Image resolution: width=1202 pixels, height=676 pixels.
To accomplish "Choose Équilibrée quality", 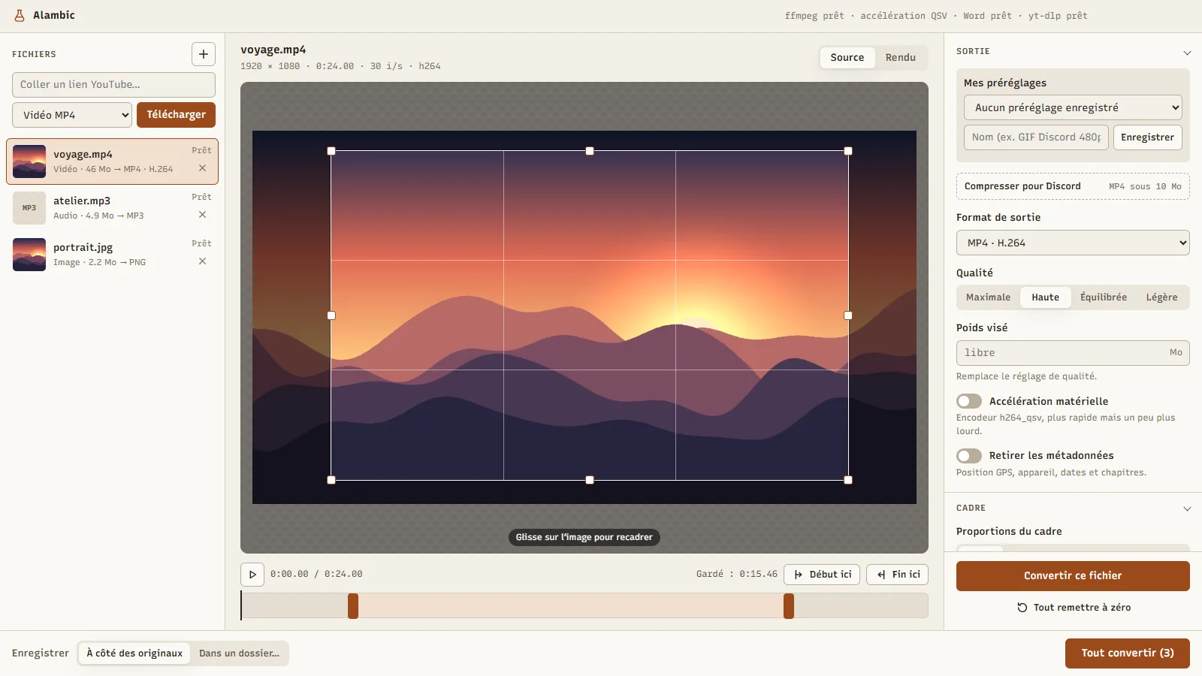I will tap(1104, 297).
